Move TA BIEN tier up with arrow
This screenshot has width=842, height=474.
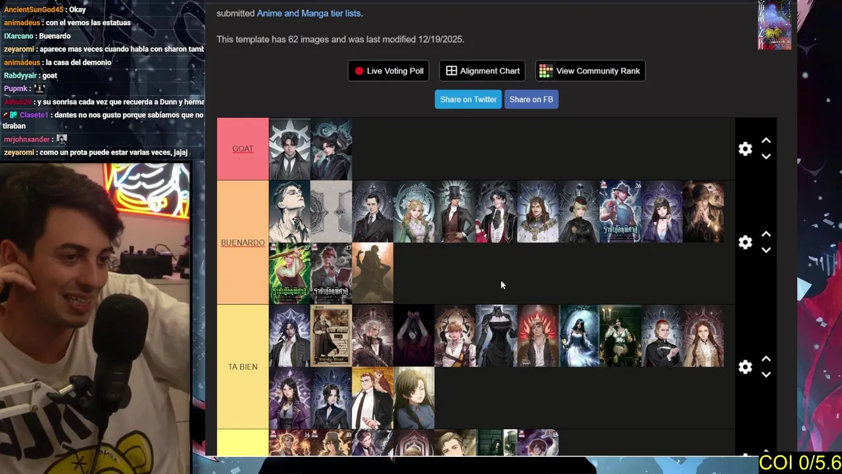[766, 359]
